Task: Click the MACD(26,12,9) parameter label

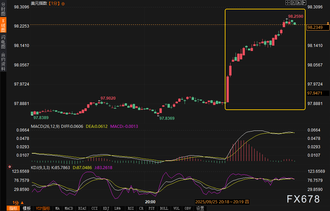Action: point(45,126)
